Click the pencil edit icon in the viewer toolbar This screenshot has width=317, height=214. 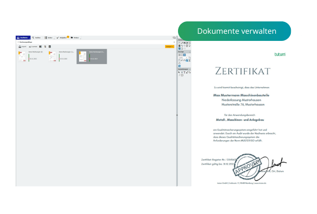[x=182, y=43]
